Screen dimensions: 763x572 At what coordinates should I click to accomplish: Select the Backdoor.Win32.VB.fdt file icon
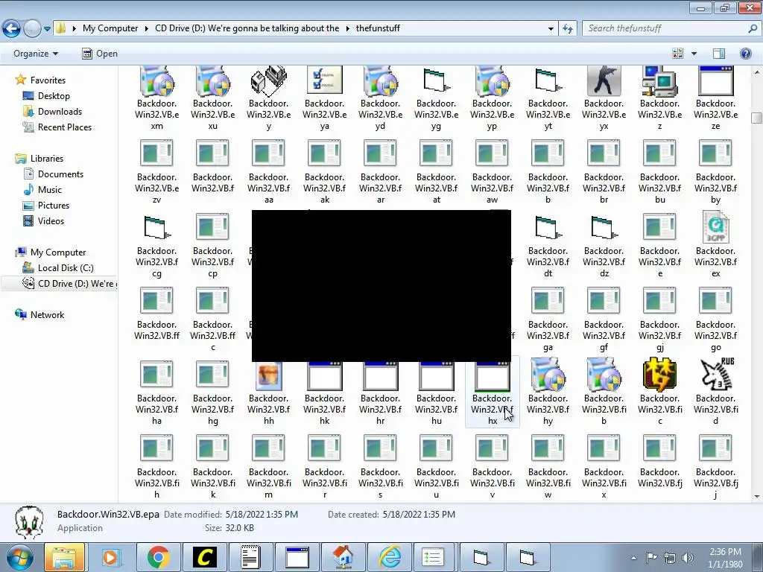pyautogui.click(x=548, y=227)
